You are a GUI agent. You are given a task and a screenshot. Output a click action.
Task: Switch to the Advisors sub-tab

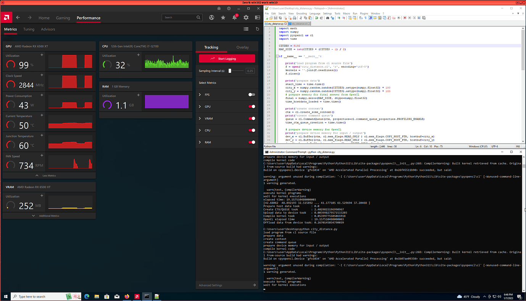pyautogui.click(x=48, y=29)
